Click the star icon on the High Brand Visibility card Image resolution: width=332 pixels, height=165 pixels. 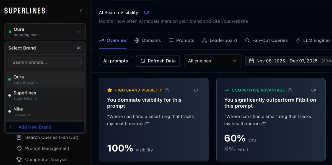[x=110, y=90]
